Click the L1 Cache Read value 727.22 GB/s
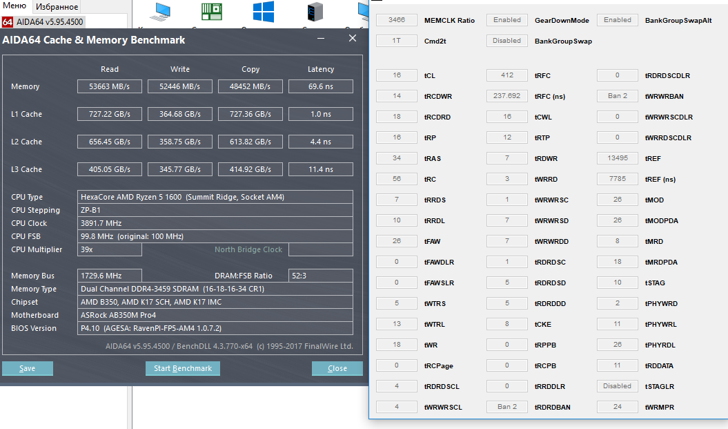This screenshot has width=728, height=429. [110, 114]
